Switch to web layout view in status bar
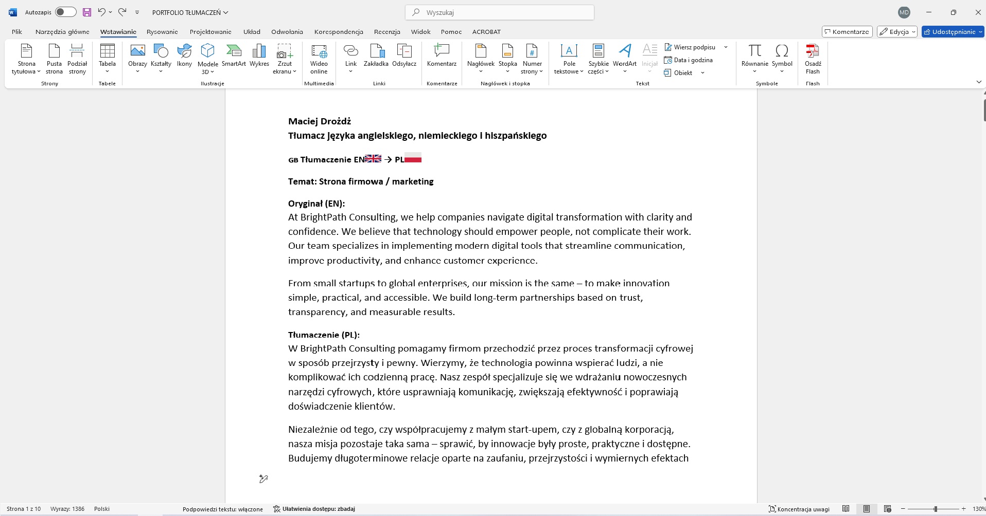 [x=887, y=509]
